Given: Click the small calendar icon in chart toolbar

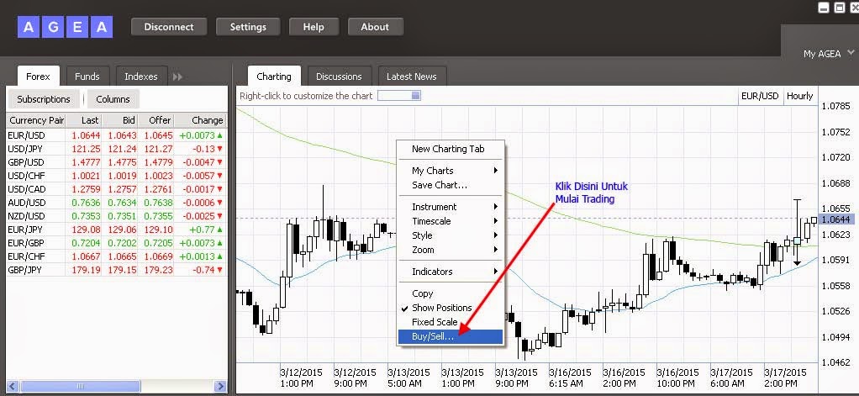Looking at the screenshot, I should [x=416, y=96].
